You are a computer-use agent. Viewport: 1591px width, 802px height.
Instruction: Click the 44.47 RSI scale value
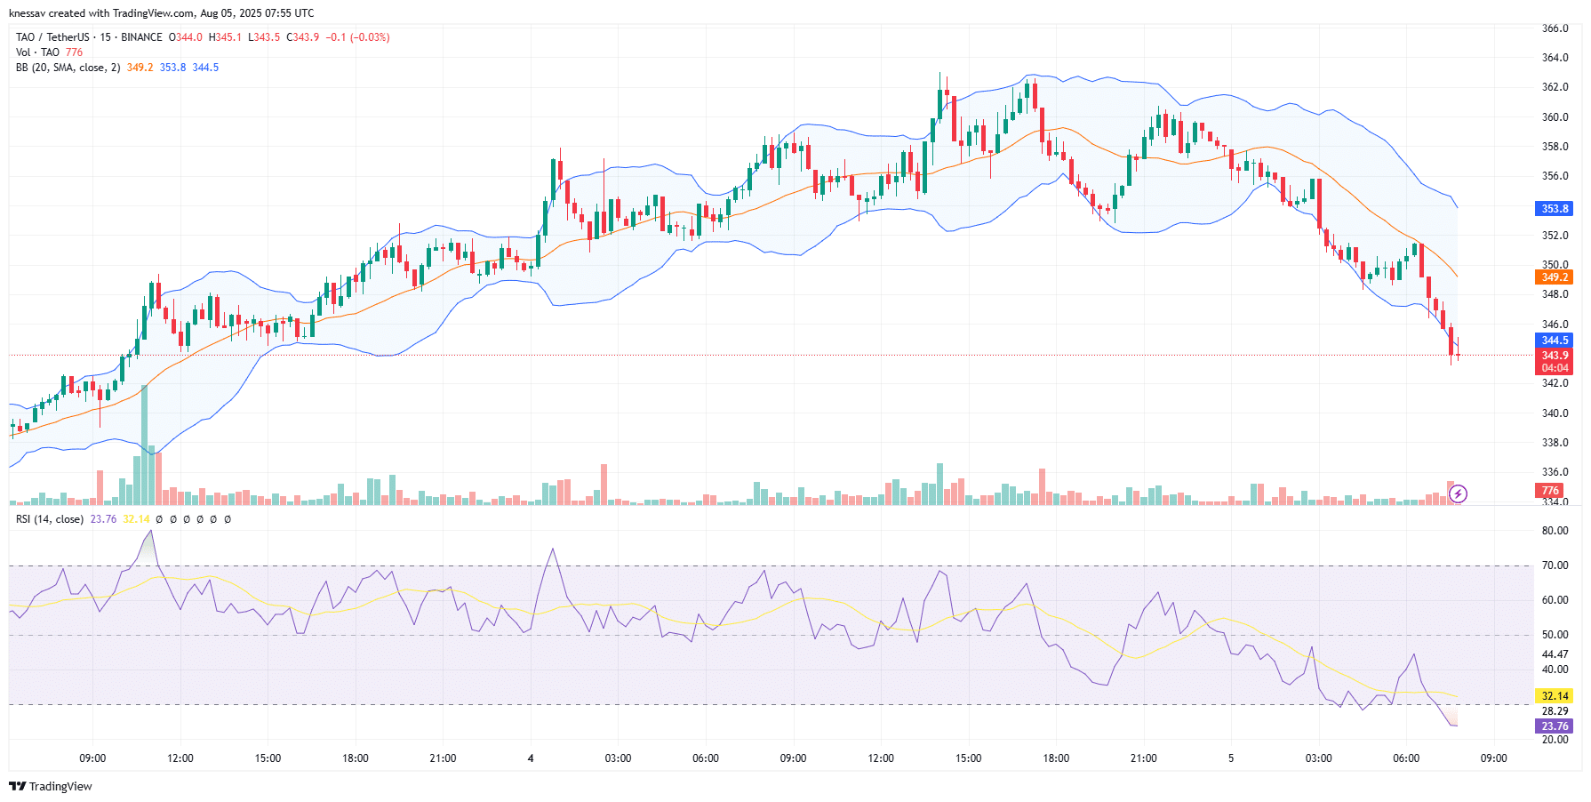tap(1555, 654)
